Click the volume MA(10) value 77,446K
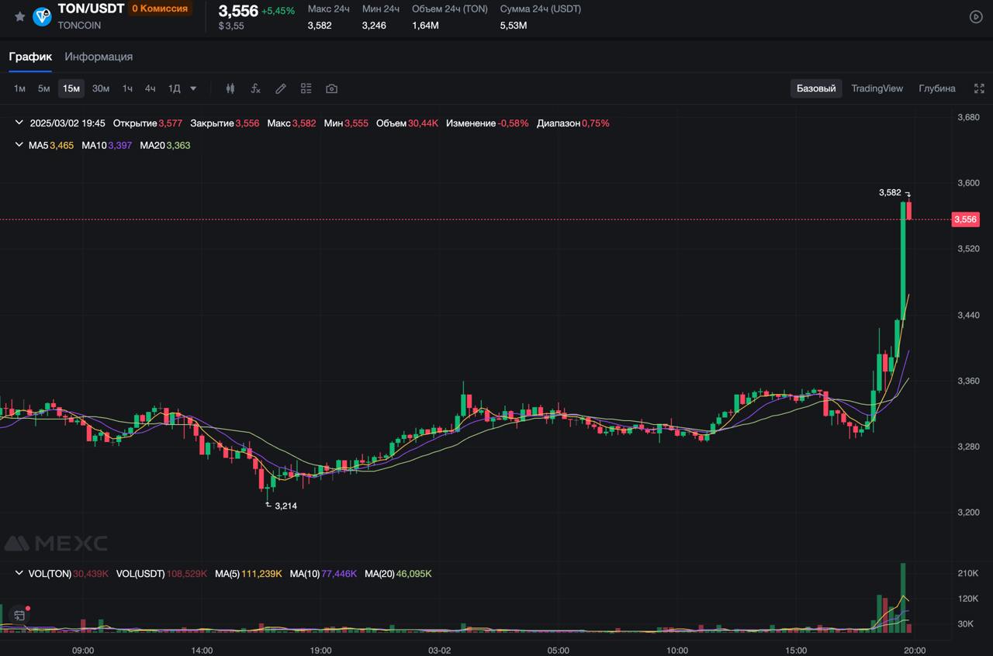993x656 pixels. (x=339, y=574)
